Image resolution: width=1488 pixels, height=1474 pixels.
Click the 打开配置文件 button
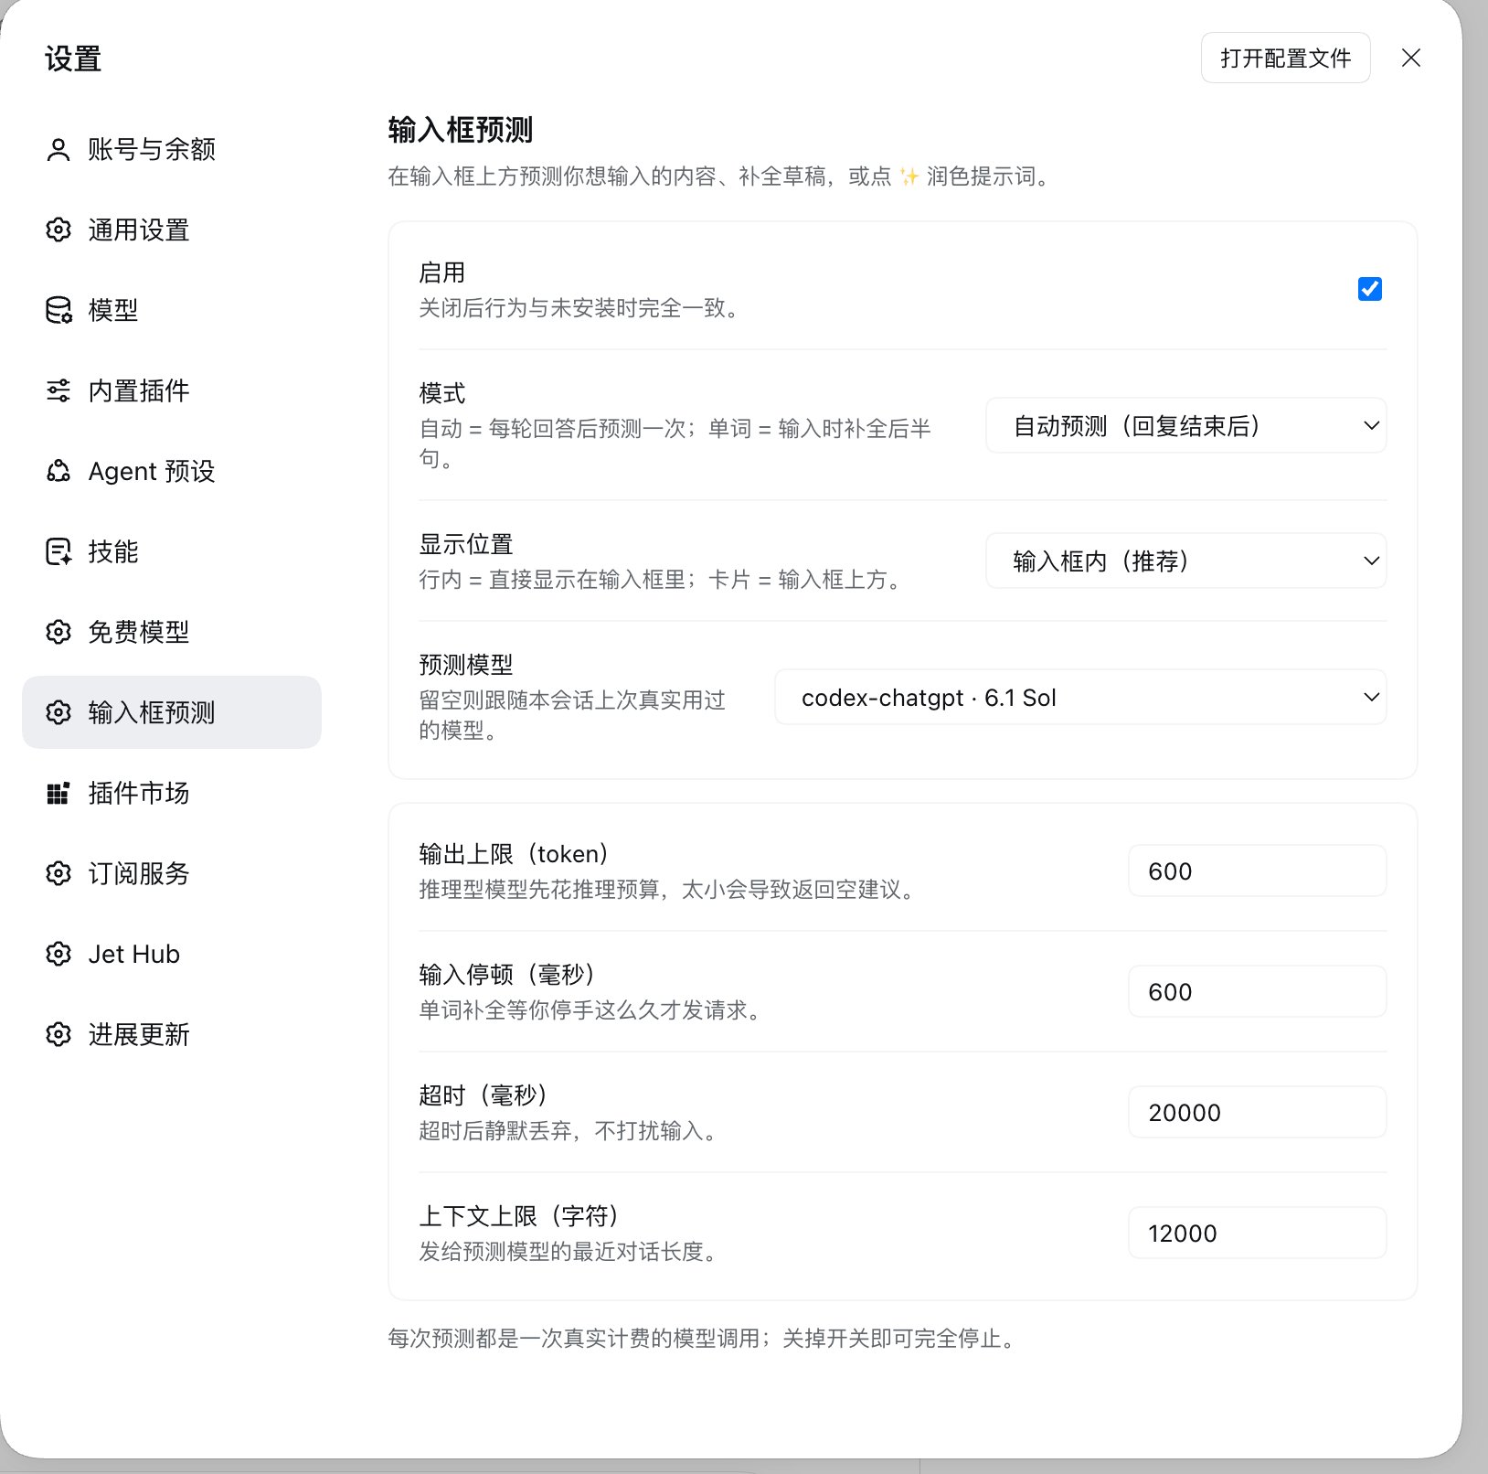pos(1285,59)
